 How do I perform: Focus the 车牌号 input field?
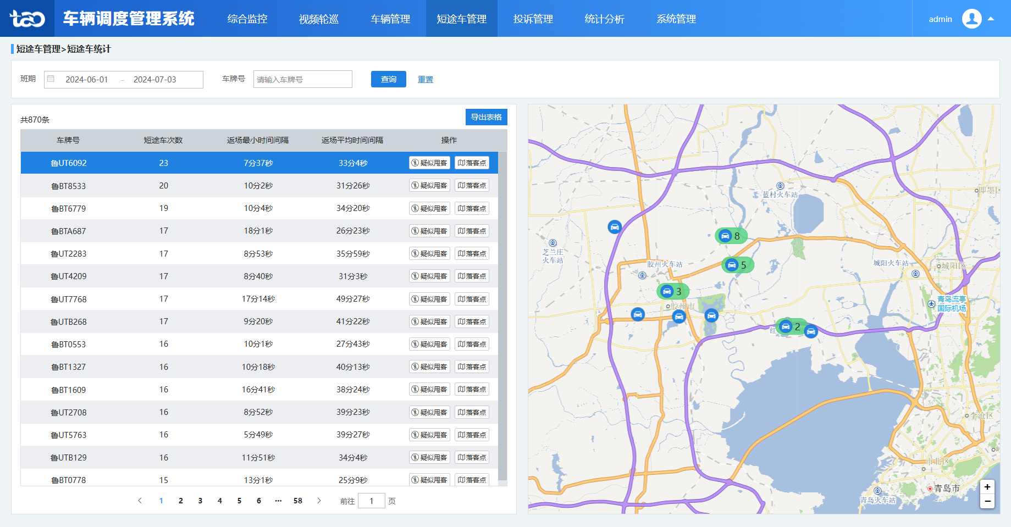(302, 79)
